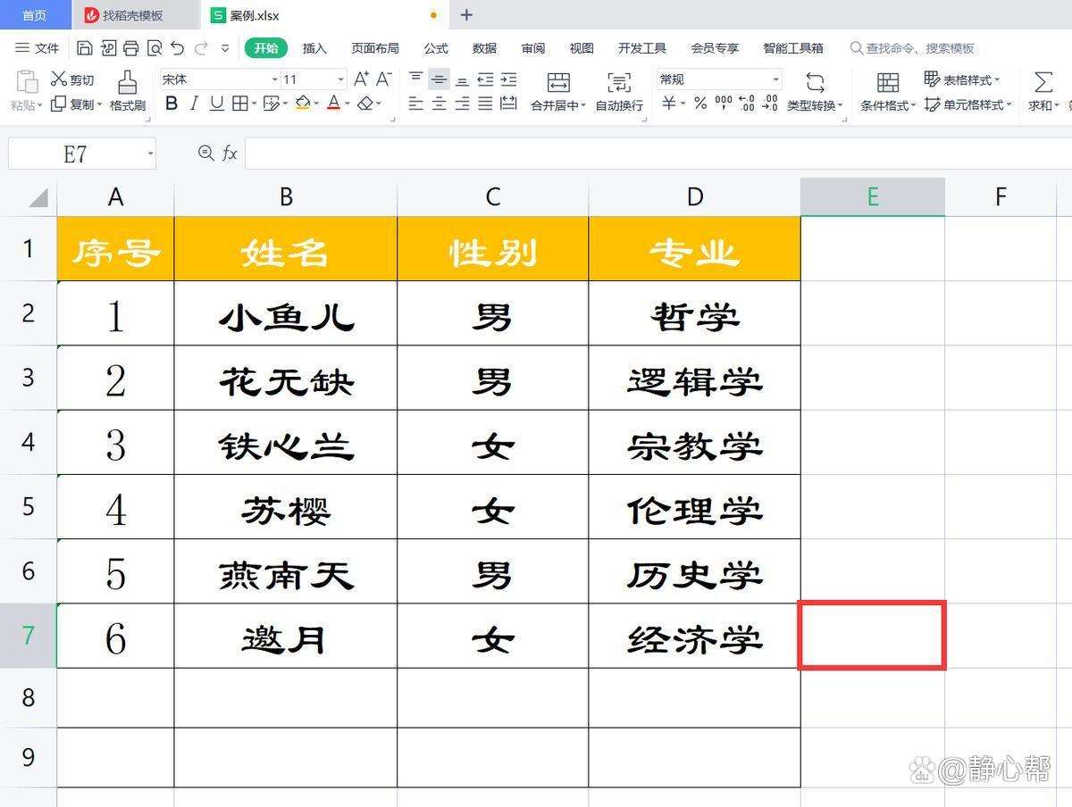Click the fill color bucket swatch
The image size is (1072, 807).
click(x=302, y=104)
